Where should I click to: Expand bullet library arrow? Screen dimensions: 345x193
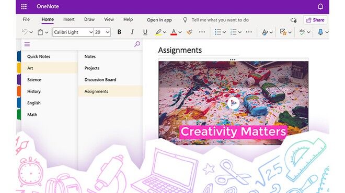(x=224, y=32)
